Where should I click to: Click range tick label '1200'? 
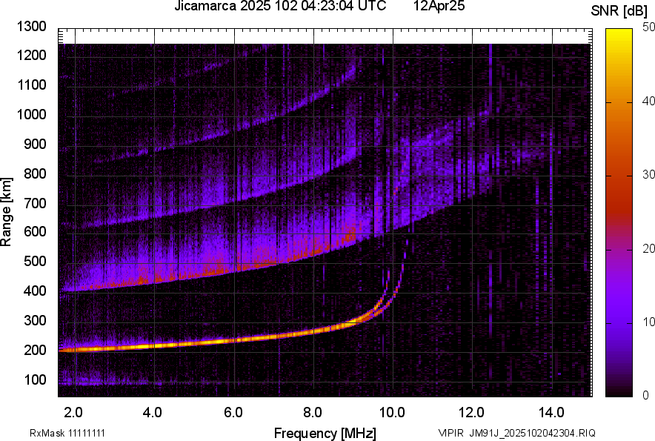(x=31, y=55)
